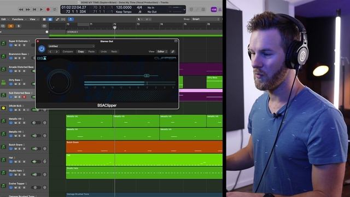The width and height of the screenshot is (350, 197).
Task: Click the Brammmm Bass track icon
Action: 3,56
